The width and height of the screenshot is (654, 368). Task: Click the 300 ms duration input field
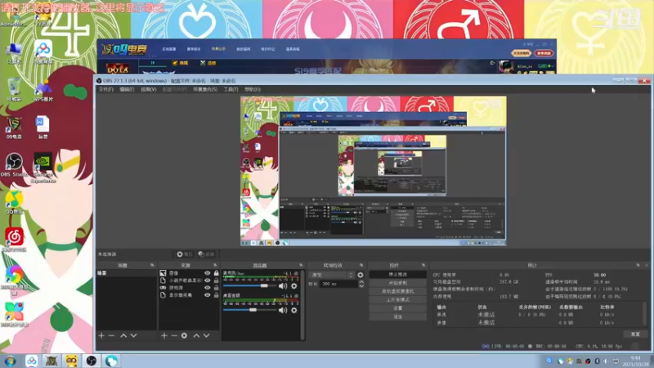pos(339,284)
